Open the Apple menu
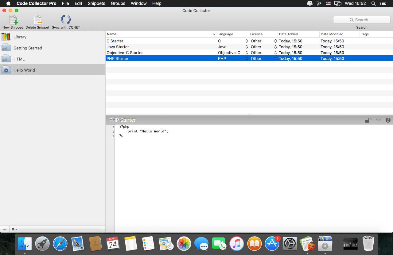393x255 pixels. (x=8, y=3)
